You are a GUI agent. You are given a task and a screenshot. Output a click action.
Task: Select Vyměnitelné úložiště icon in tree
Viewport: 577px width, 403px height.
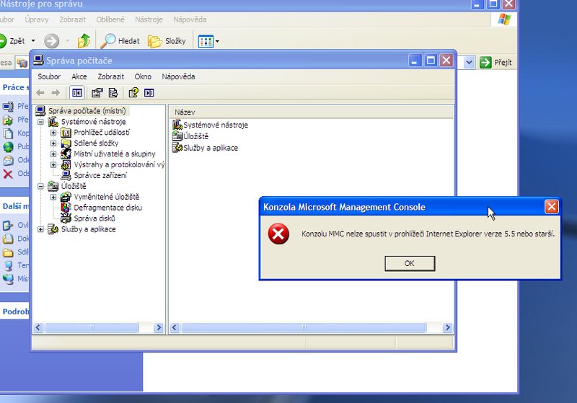pyautogui.click(x=66, y=197)
